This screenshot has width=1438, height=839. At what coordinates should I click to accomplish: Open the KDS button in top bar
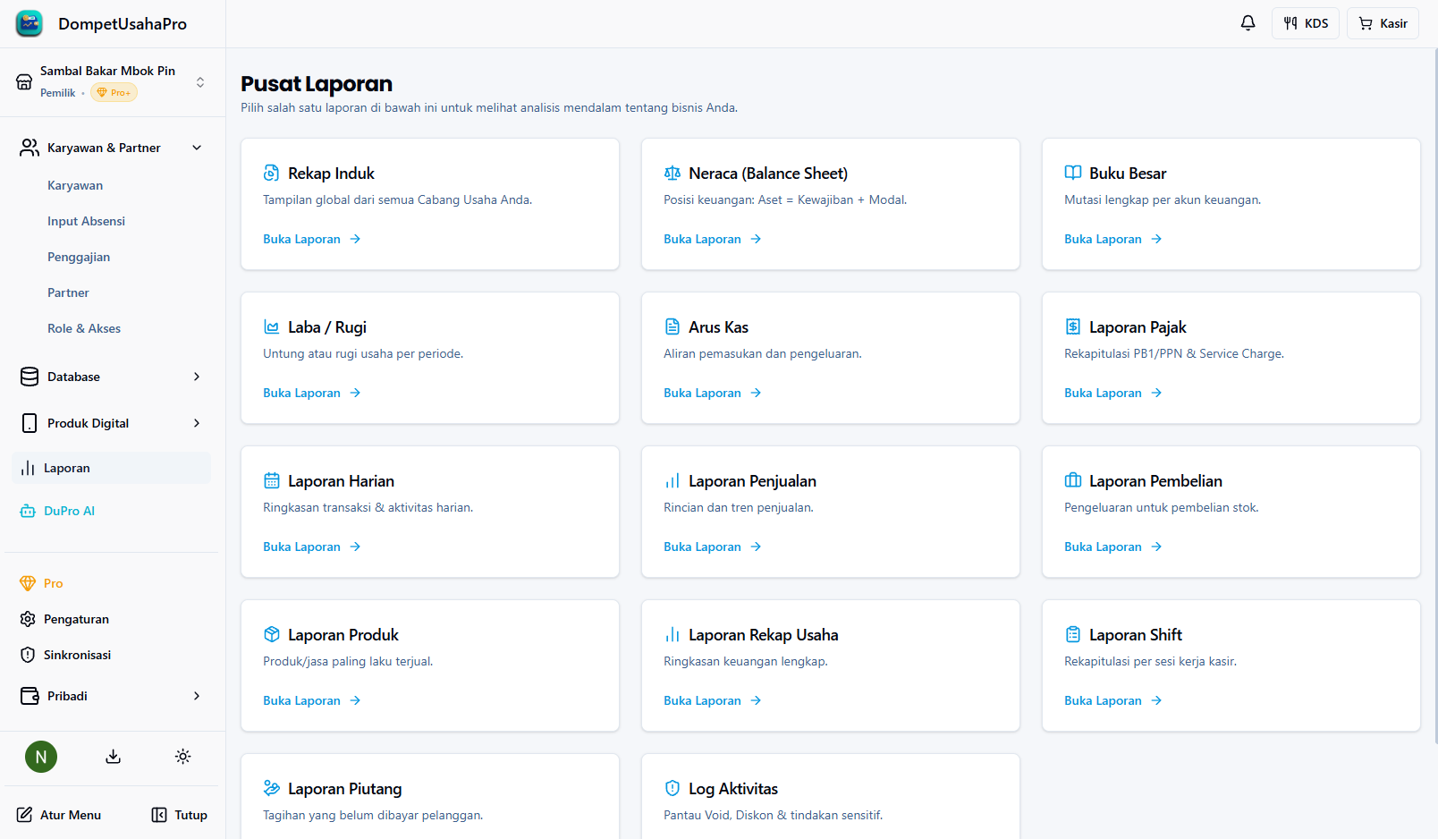click(1305, 23)
